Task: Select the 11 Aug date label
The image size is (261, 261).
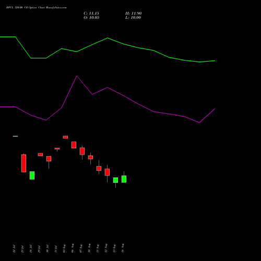Action: coord(98,248)
